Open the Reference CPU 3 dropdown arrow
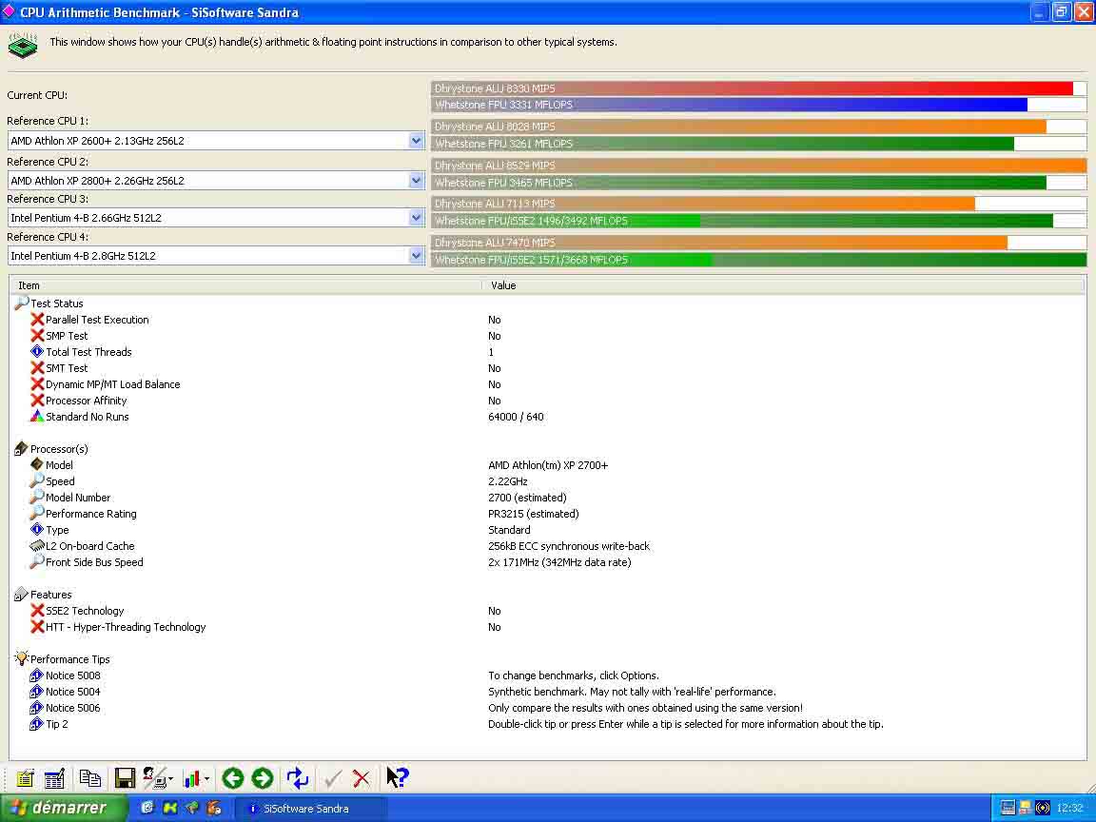1096x822 pixels. (x=416, y=218)
